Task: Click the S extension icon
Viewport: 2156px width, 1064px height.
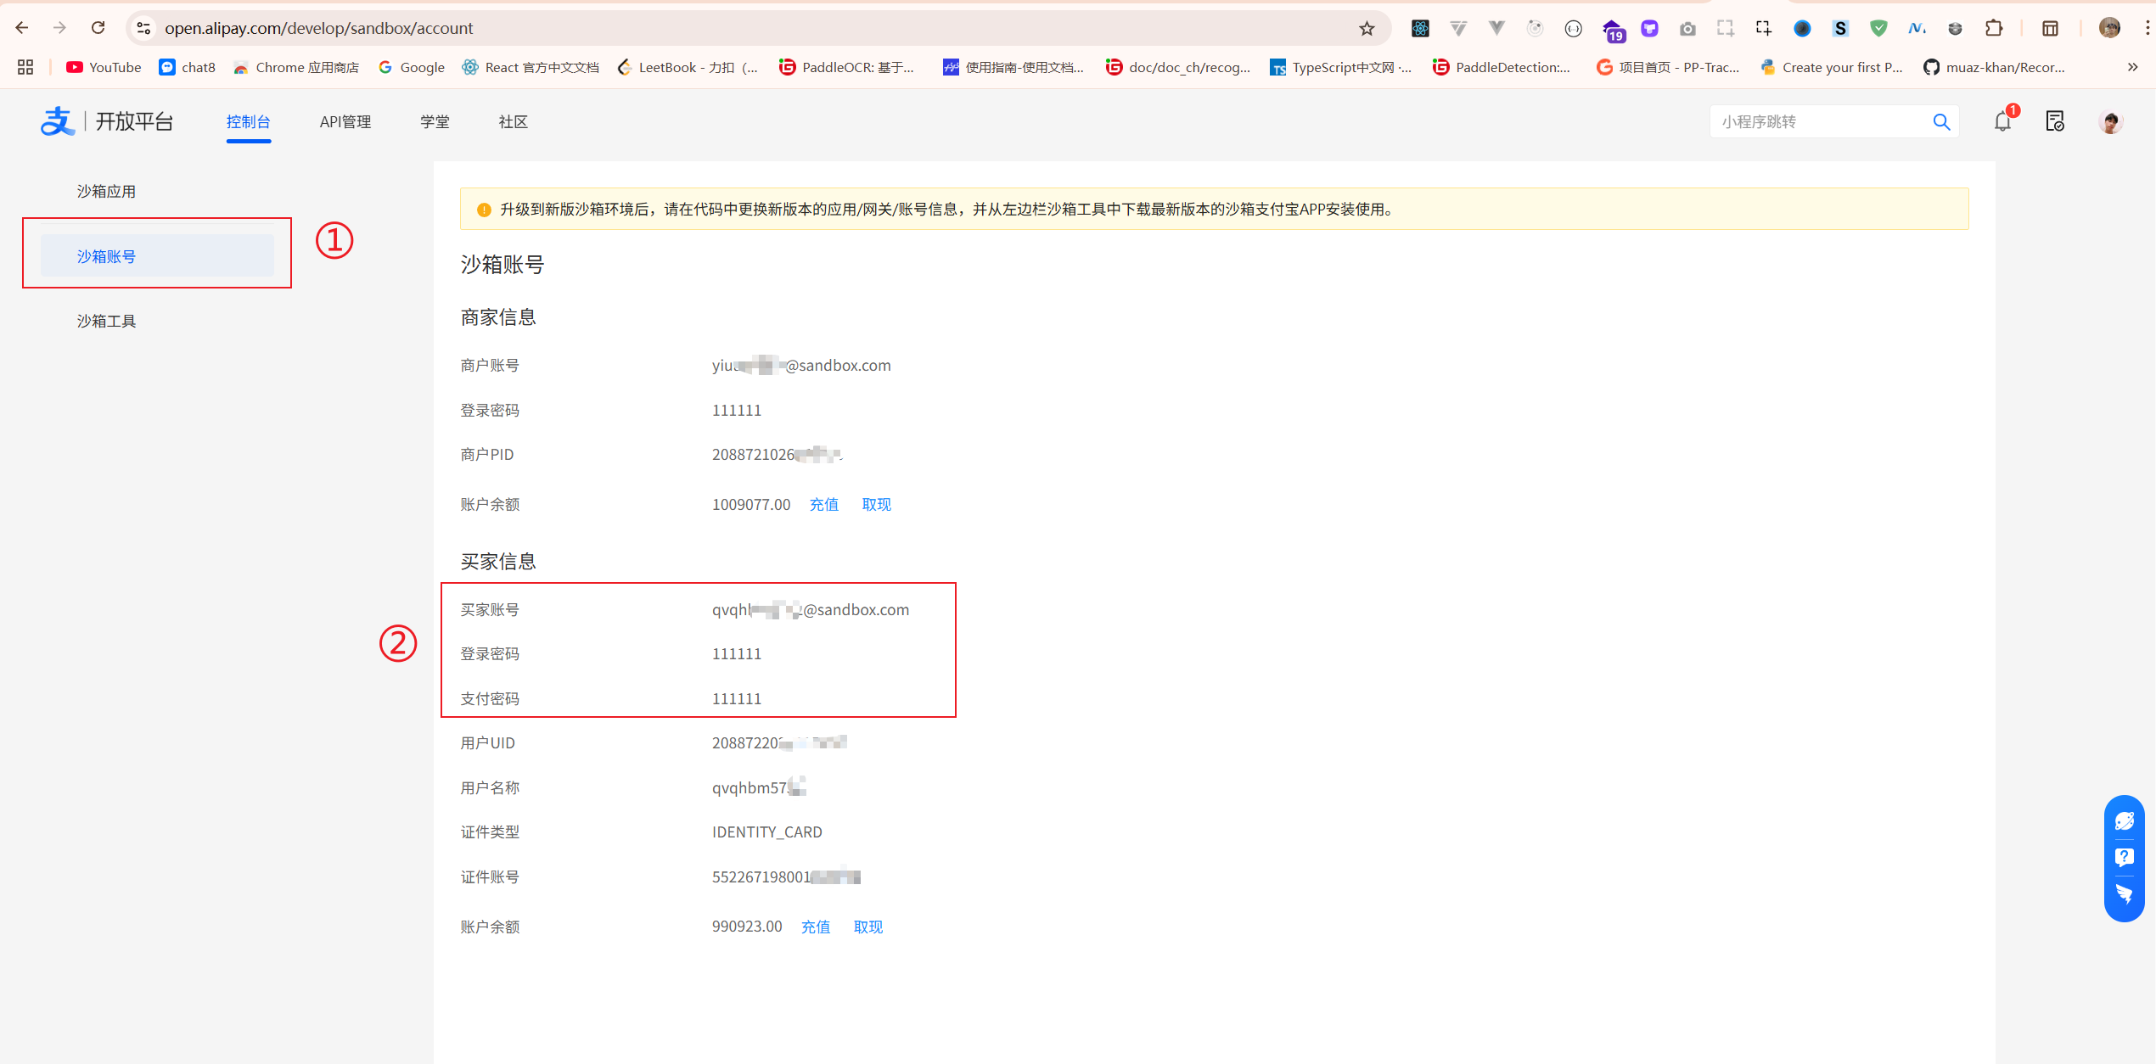Action: 1840,28
